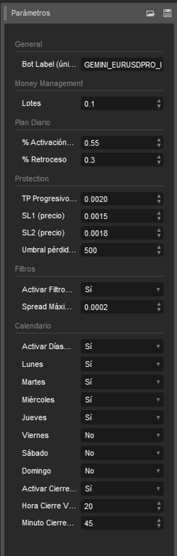177x556 pixels.
Task: Click the Bot Label text field
Action: [x=122, y=65]
